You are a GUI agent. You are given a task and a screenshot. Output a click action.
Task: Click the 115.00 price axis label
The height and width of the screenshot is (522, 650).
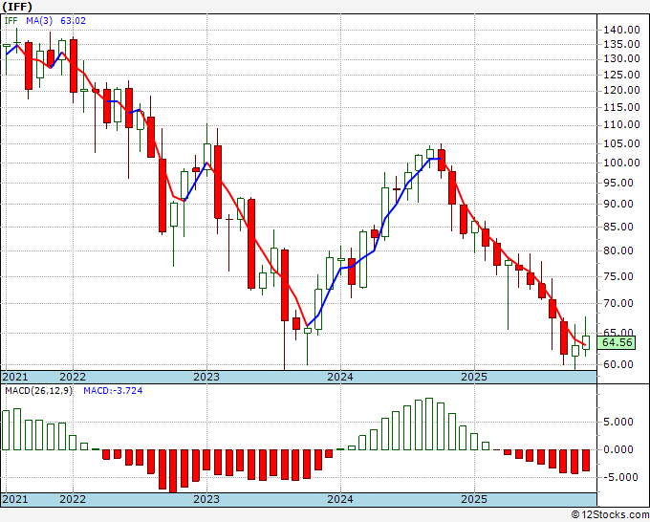pyautogui.click(x=621, y=107)
